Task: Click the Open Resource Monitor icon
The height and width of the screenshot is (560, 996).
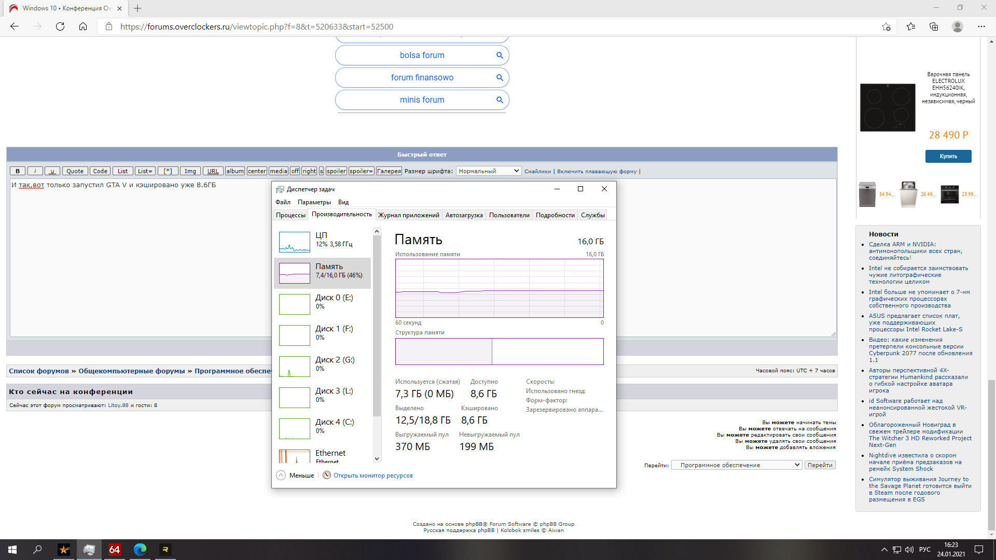Action: [327, 475]
